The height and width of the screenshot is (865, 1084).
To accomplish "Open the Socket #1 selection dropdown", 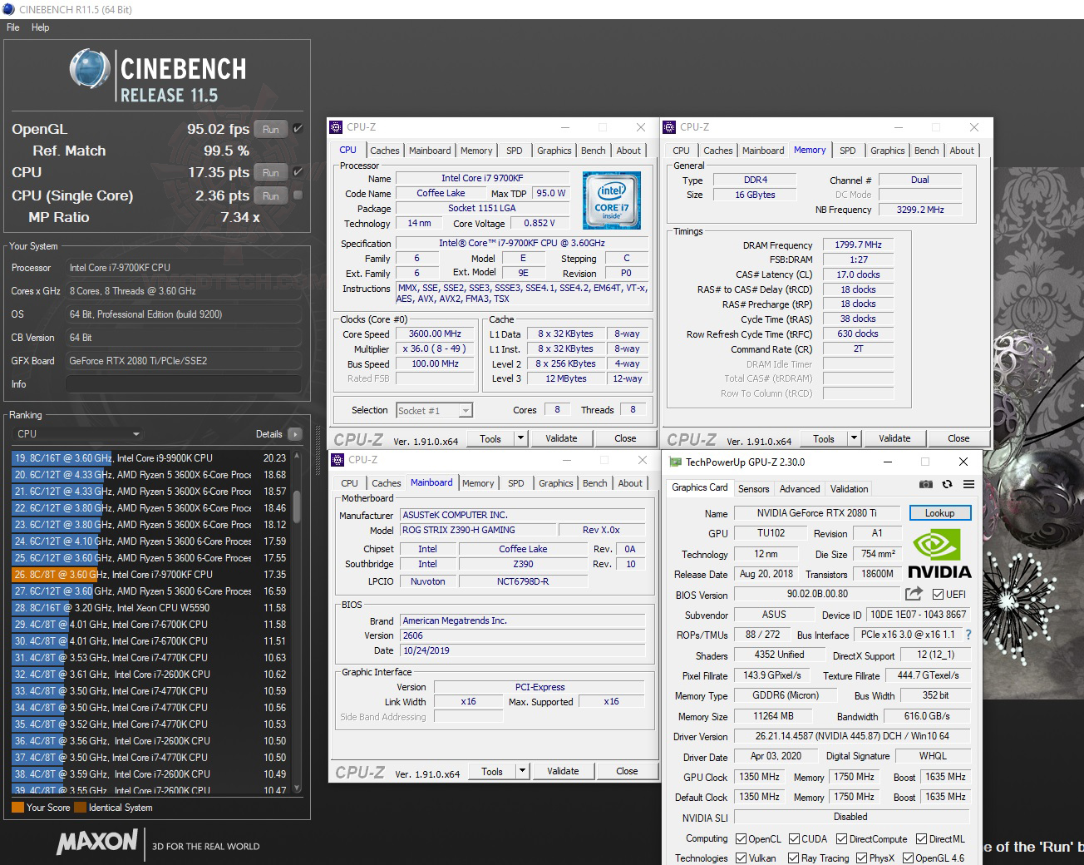I will coord(435,410).
